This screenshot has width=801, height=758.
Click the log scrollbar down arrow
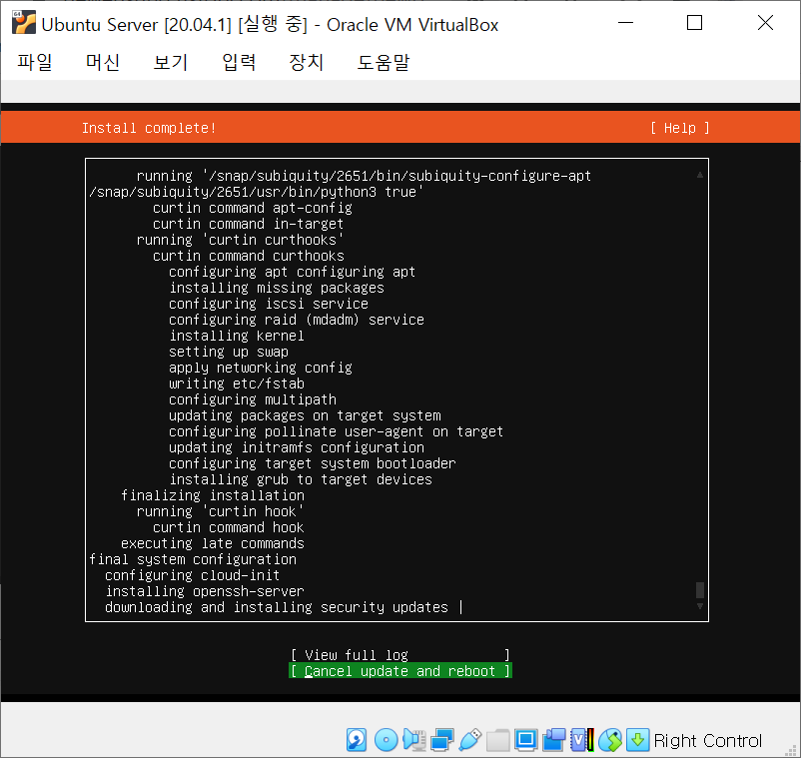[x=700, y=606]
